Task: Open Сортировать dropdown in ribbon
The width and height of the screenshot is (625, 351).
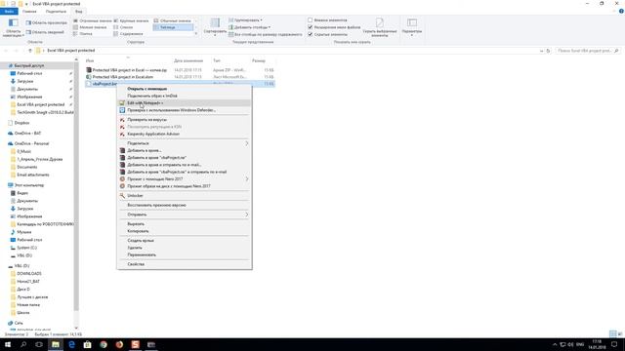Action: click(215, 27)
